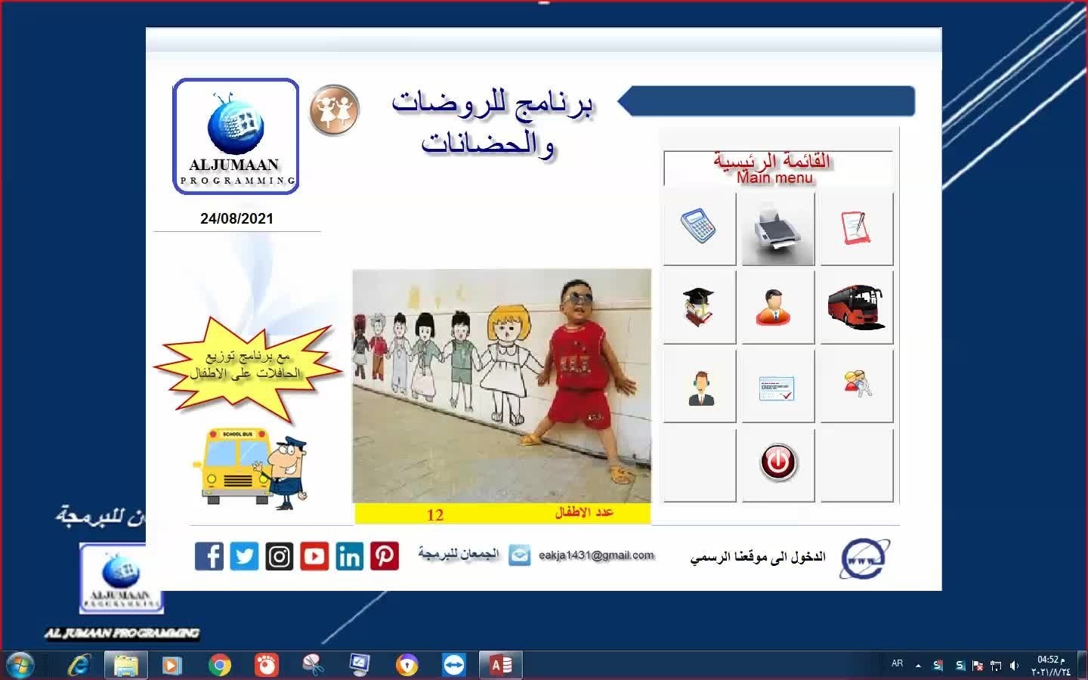Click the mail envelope icon
The width and height of the screenshot is (1088, 680).
520,555
